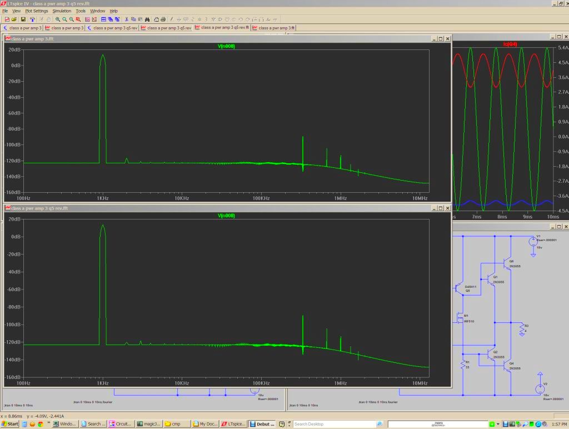Click the Search Desktop input field
This screenshot has width=569, height=429.
point(334,424)
